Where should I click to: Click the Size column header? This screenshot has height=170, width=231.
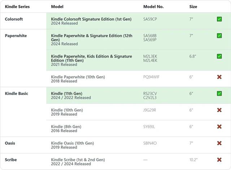(x=193, y=6)
